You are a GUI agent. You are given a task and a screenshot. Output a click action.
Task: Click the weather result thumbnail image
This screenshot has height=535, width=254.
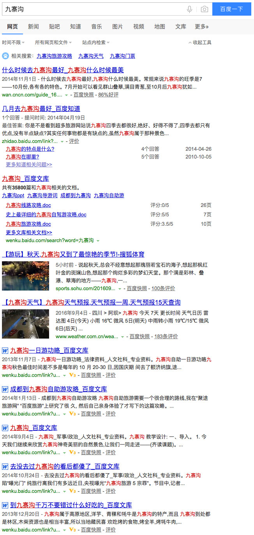[25, 324]
